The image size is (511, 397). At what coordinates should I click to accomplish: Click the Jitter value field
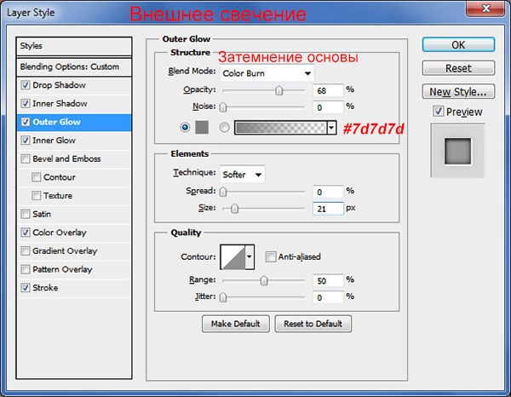[328, 297]
